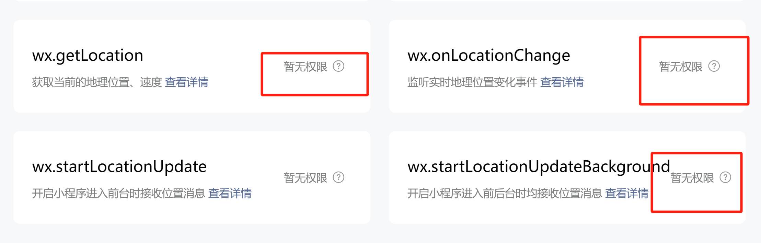Image resolution: width=761 pixels, height=243 pixels.
Task: Select the wx.startLocationUpdateBackground title
Action: [x=539, y=167]
